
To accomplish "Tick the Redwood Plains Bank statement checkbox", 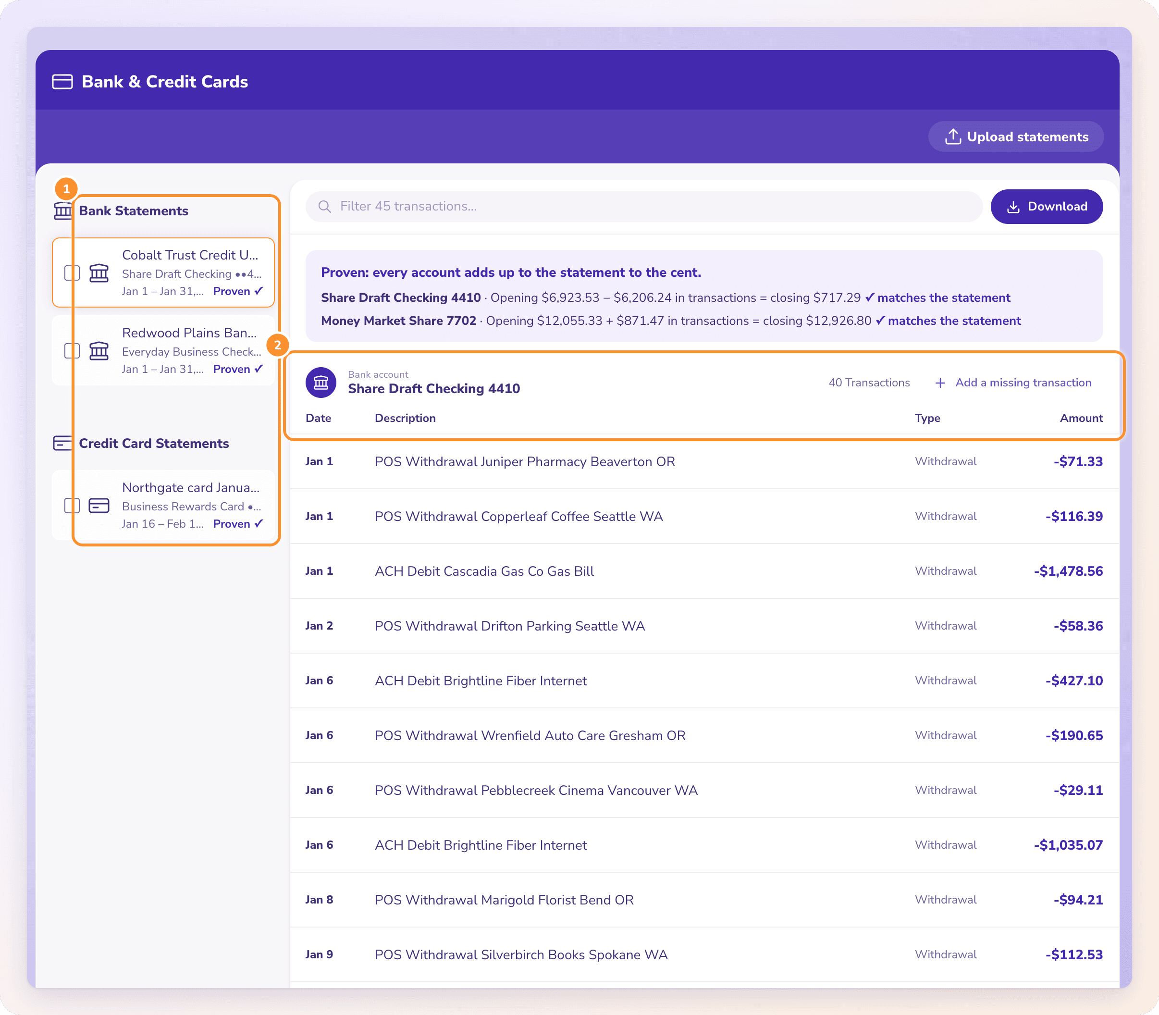I will (72, 351).
